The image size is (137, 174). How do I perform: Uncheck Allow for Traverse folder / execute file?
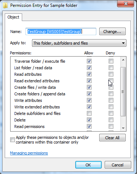tap(89, 61)
